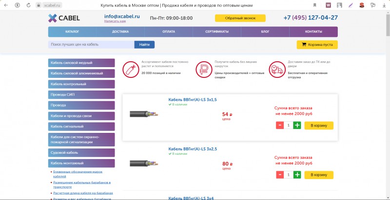Screen dimensions: 390x200
Task: Click the 80 ₽ price text
Action: [x=227, y=164]
